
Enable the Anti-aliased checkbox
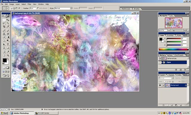pyautogui.click(x=38, y=8)
